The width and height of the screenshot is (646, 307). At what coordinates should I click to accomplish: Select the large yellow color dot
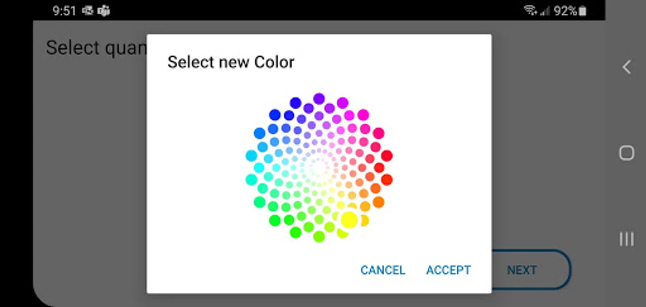coord(349,220)
